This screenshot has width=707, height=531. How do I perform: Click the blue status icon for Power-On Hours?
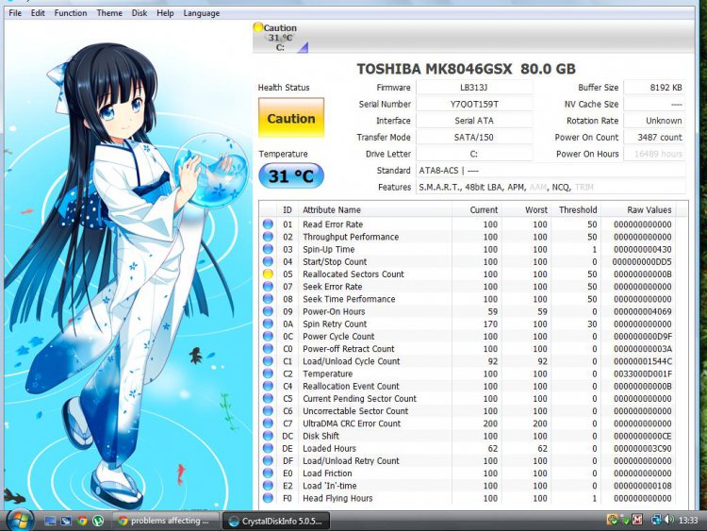pos(268,311)
